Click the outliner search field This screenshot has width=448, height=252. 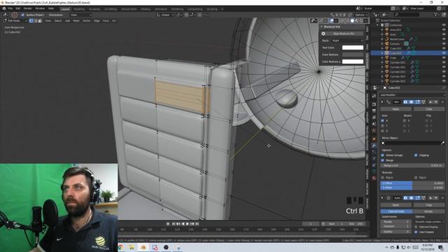point(407,14)
